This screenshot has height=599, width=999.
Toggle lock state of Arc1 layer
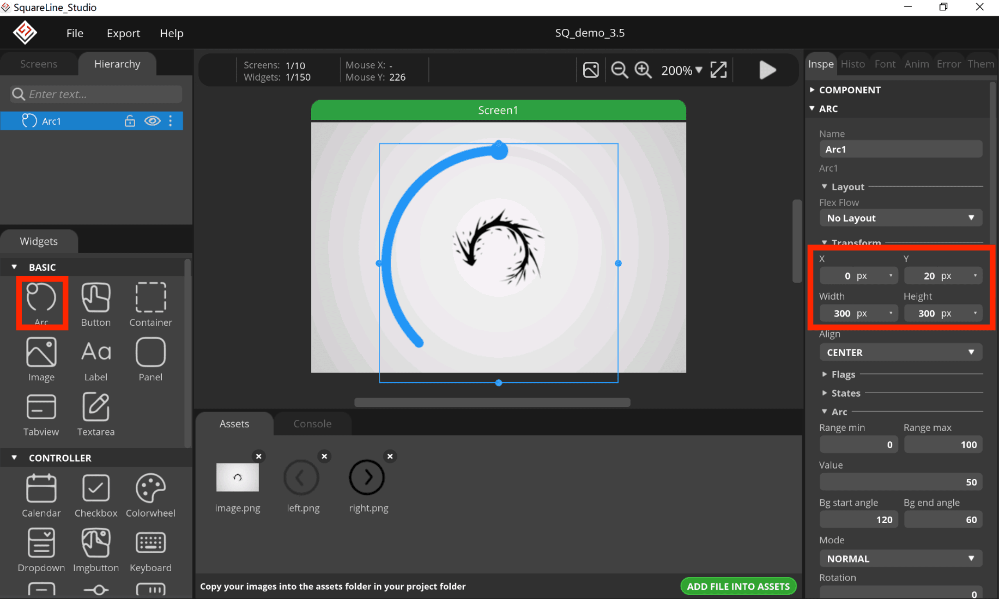point(129,121)
